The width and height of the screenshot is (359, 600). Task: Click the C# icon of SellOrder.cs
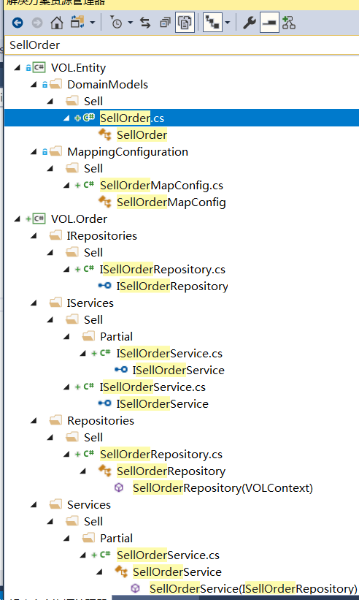88,118
